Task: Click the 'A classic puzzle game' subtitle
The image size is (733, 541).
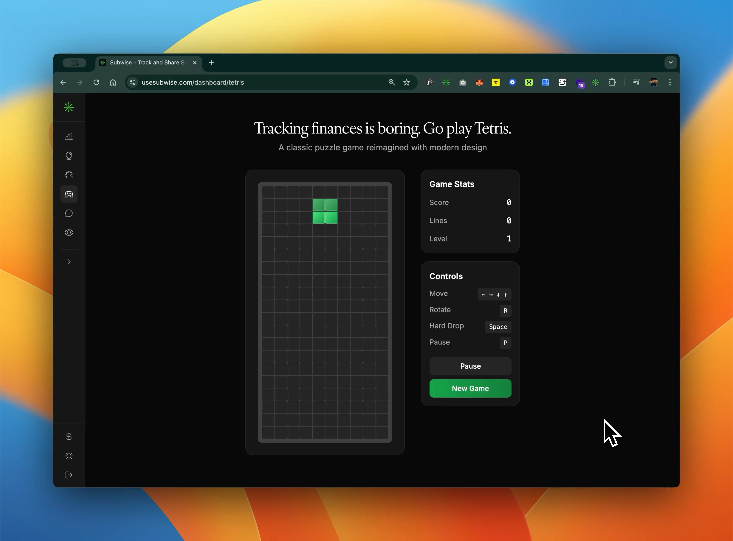Action: [x=382, y=147]
